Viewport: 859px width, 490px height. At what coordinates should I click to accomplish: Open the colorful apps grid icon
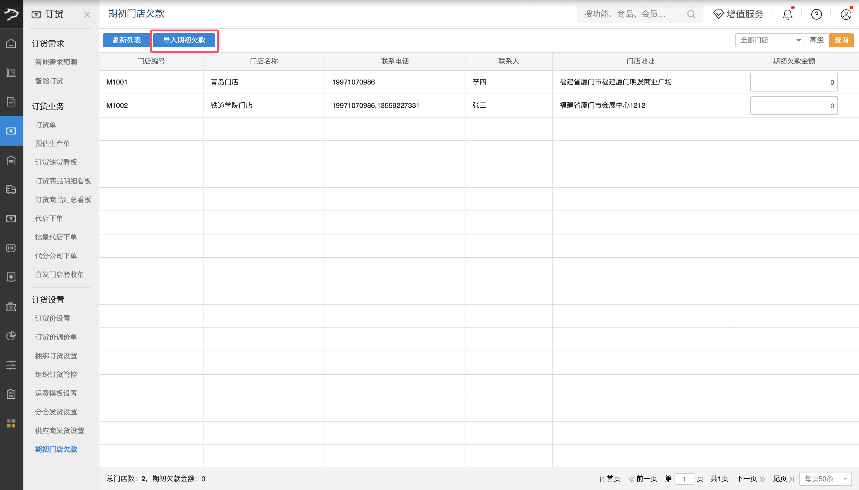point(11,423)
